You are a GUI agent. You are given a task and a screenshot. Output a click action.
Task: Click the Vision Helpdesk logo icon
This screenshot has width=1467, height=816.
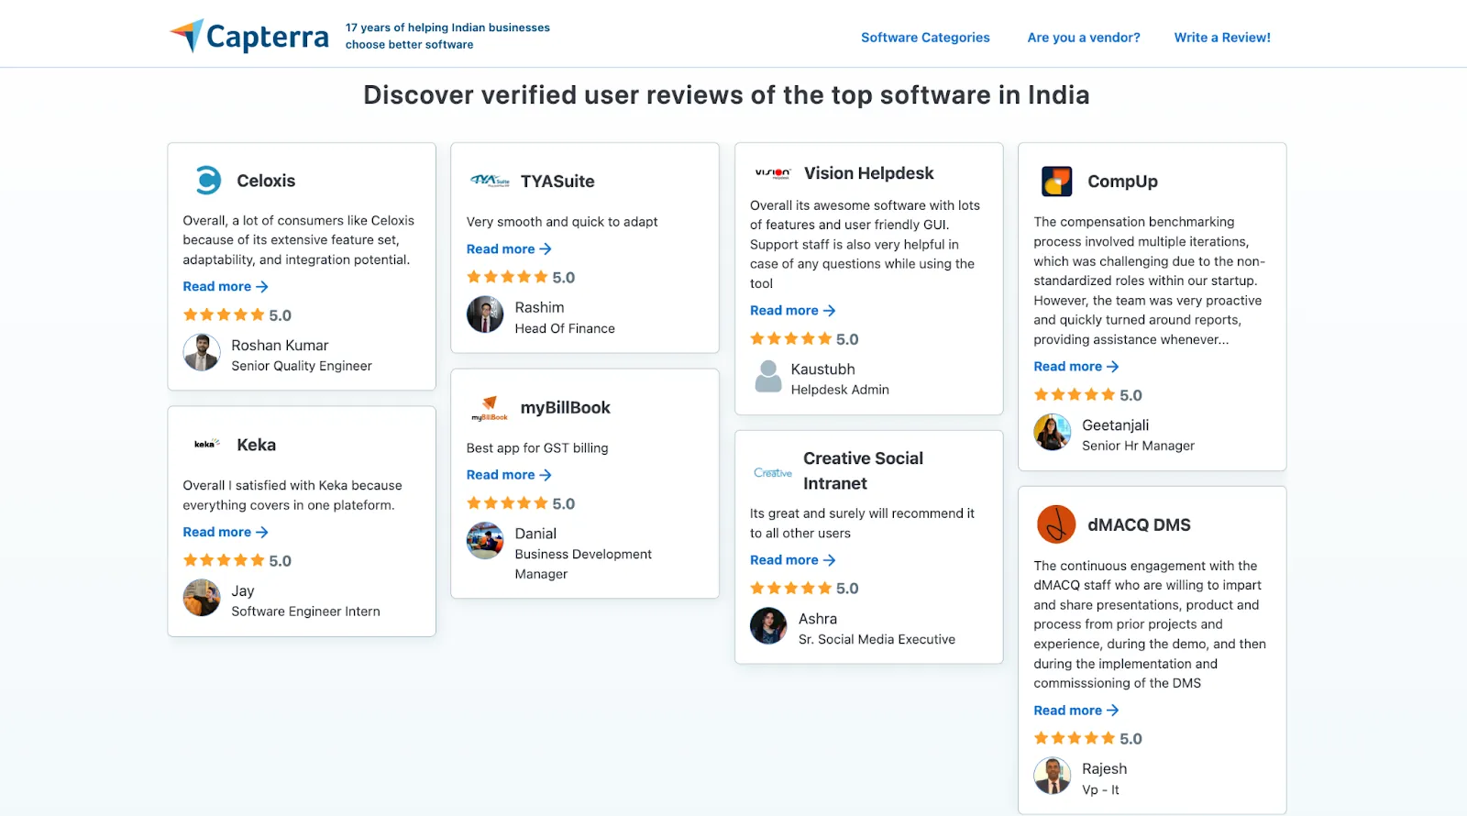[x=773, y=172]
